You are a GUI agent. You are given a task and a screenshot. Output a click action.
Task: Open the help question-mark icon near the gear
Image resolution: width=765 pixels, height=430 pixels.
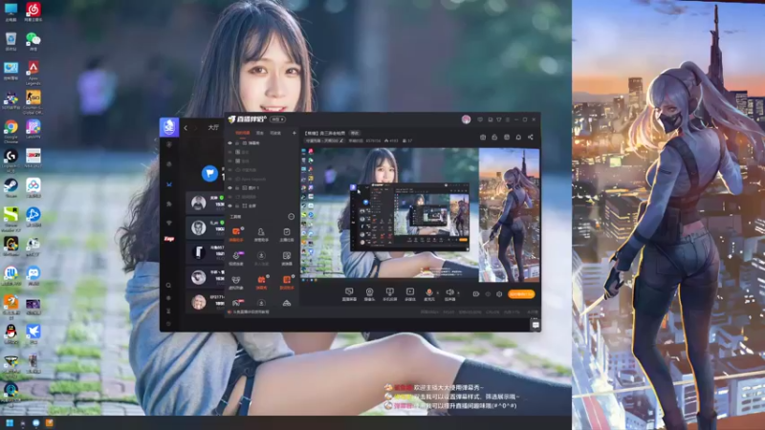click(488, 294)
